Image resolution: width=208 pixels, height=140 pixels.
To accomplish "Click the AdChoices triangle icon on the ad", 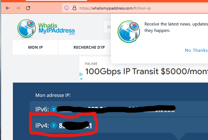I will coord(81,74).
